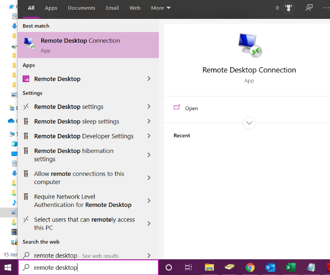Expand the Remote Desktop hibernation settings arrow
330x275 pixels.
pos(149,155)
